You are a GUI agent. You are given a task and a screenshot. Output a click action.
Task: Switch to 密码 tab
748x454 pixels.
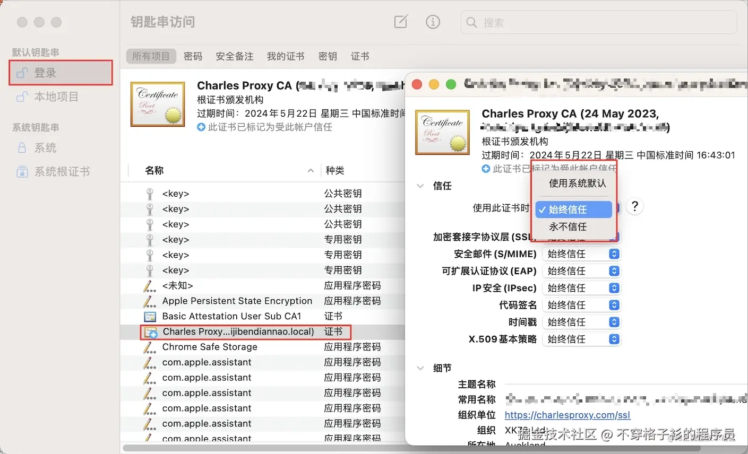click(x=193, y=56)
